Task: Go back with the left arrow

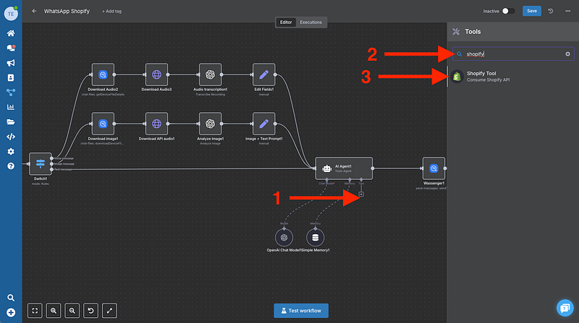Action: [34, 12]
